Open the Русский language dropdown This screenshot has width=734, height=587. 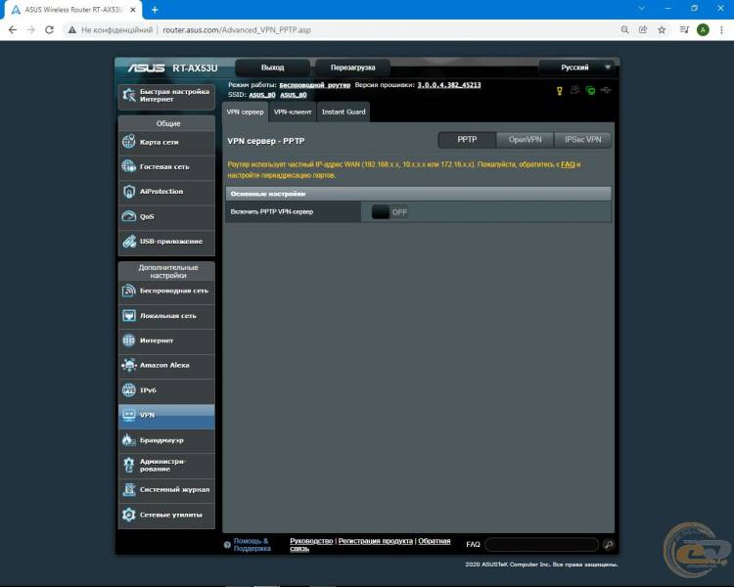pyautogui.click(x=575, y=68)
